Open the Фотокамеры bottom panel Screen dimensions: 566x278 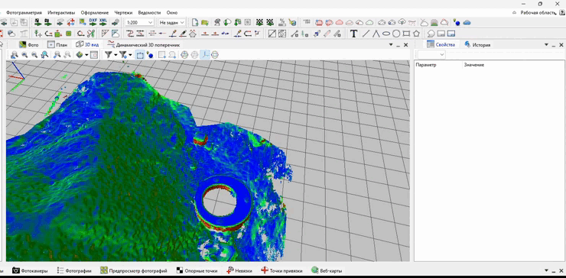(x=30, y=270)
